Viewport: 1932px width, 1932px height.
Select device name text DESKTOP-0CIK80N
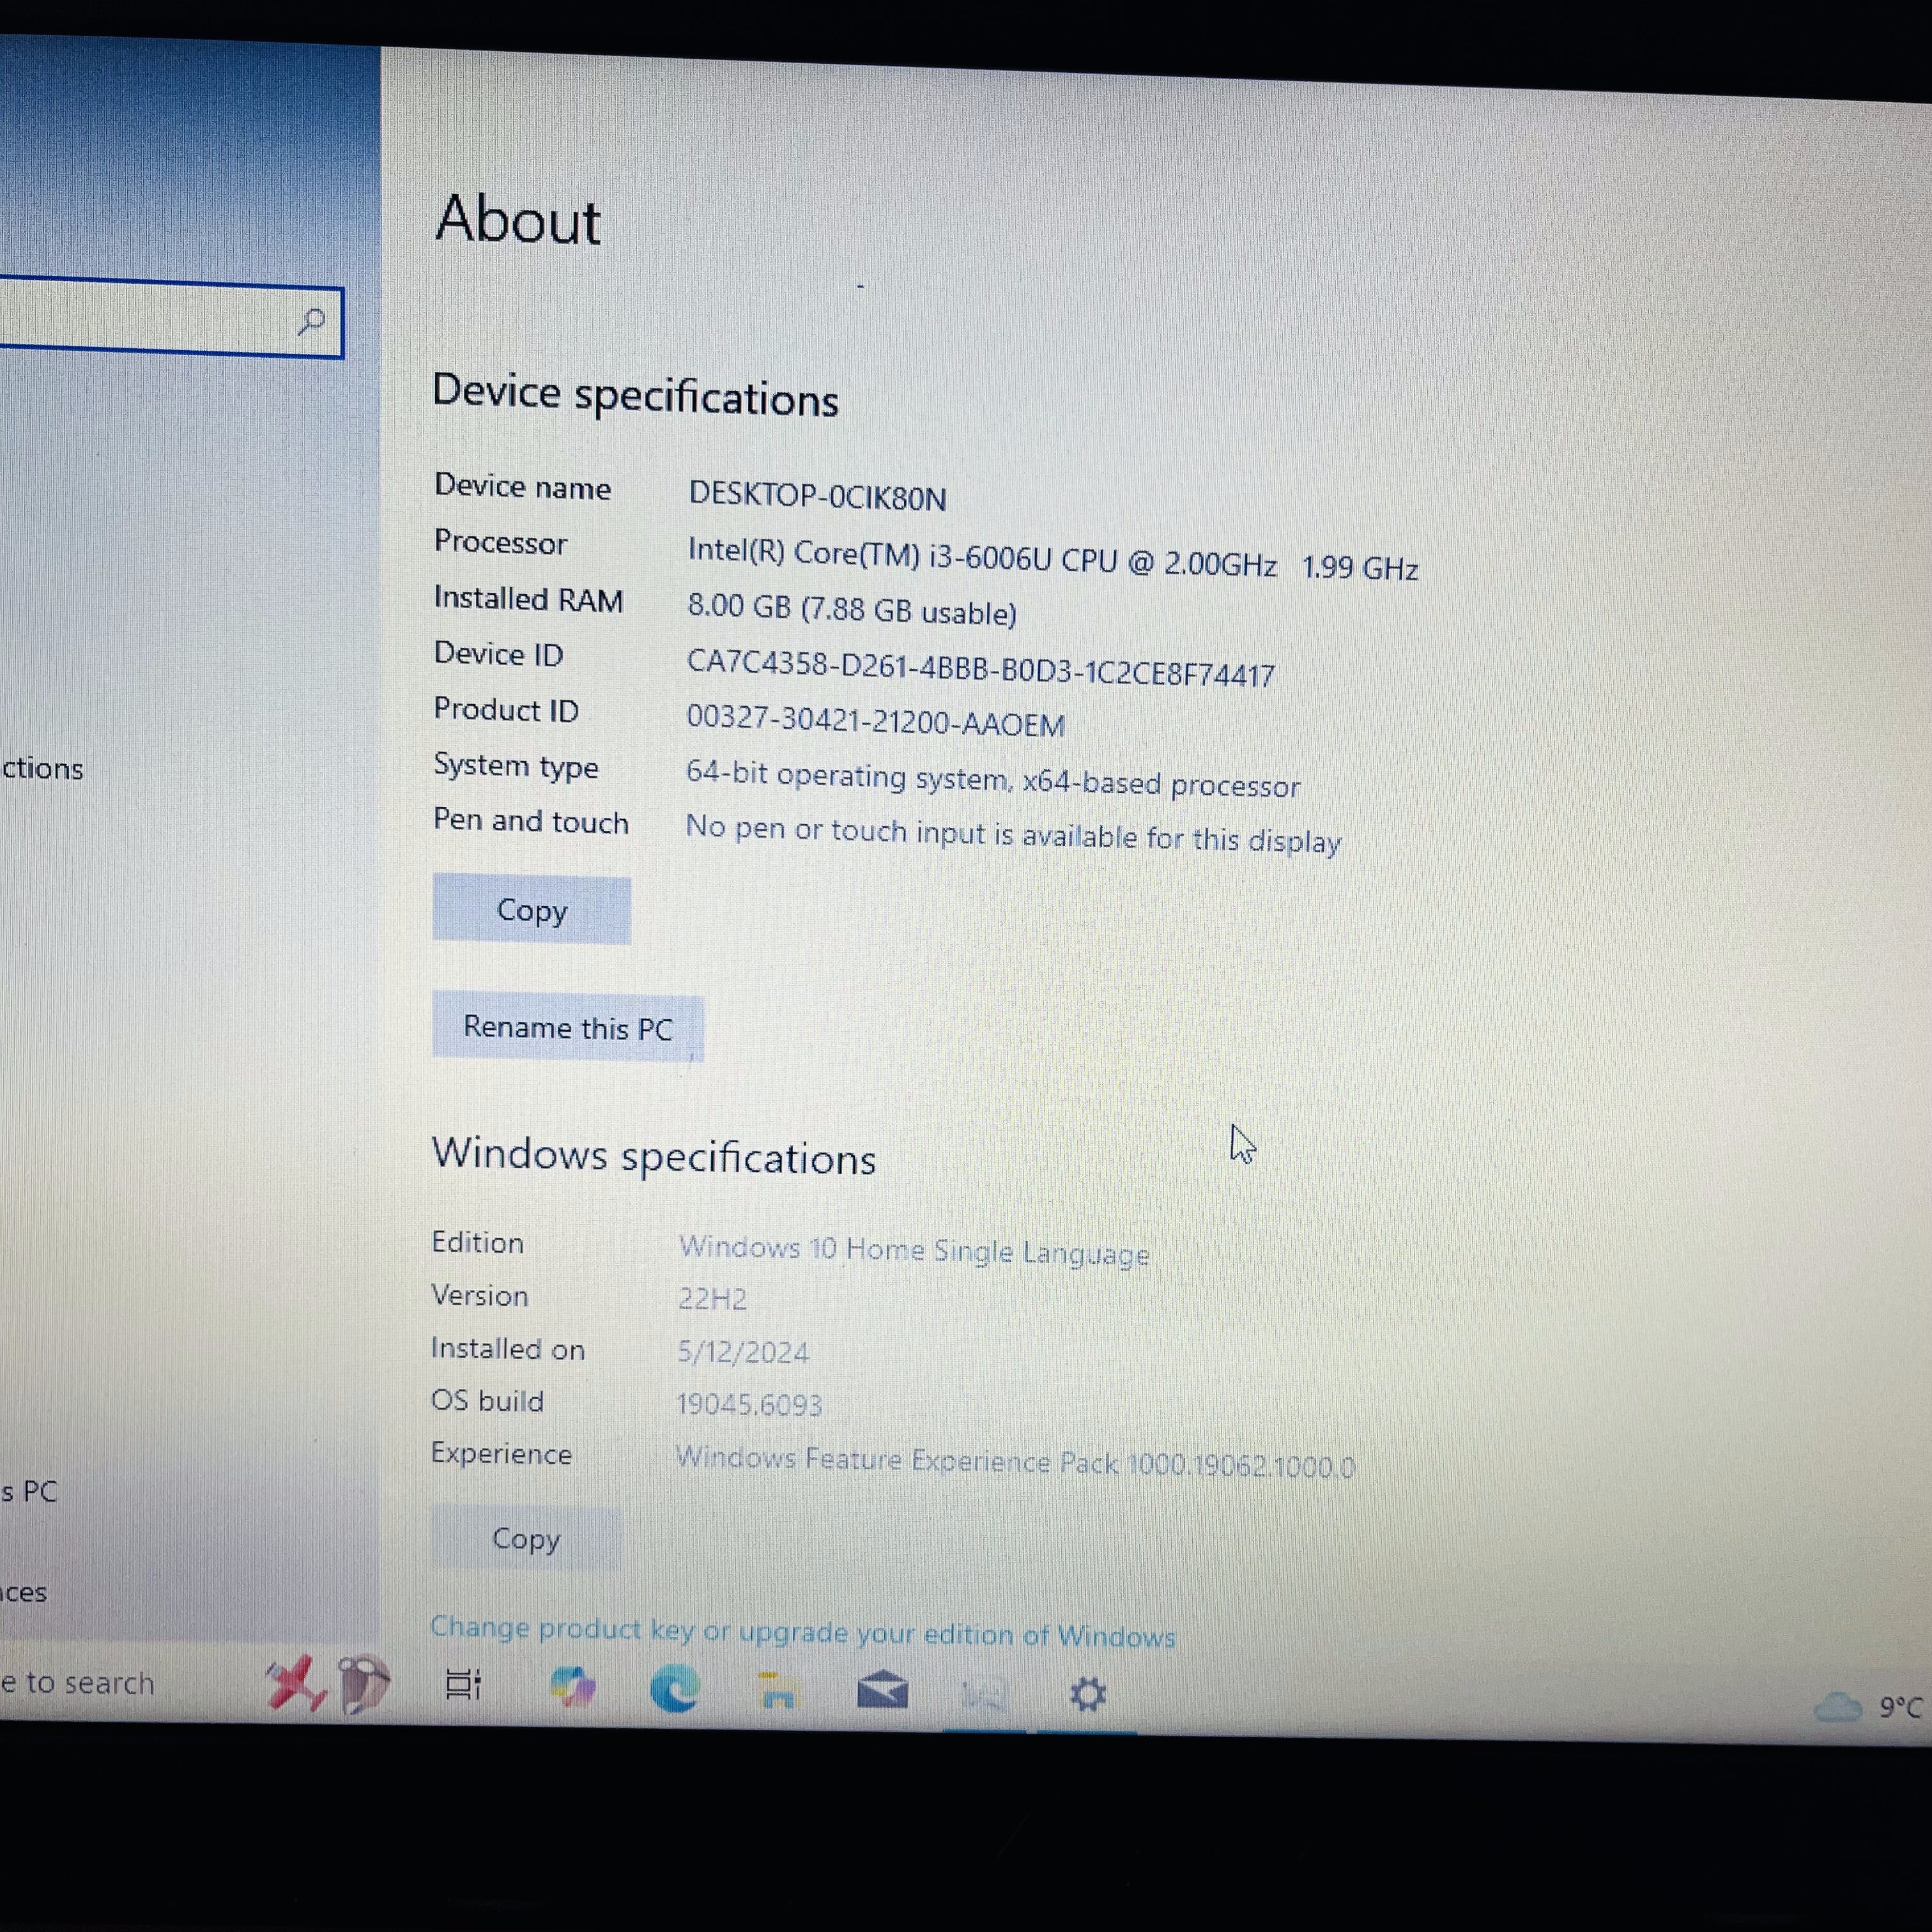817,496
